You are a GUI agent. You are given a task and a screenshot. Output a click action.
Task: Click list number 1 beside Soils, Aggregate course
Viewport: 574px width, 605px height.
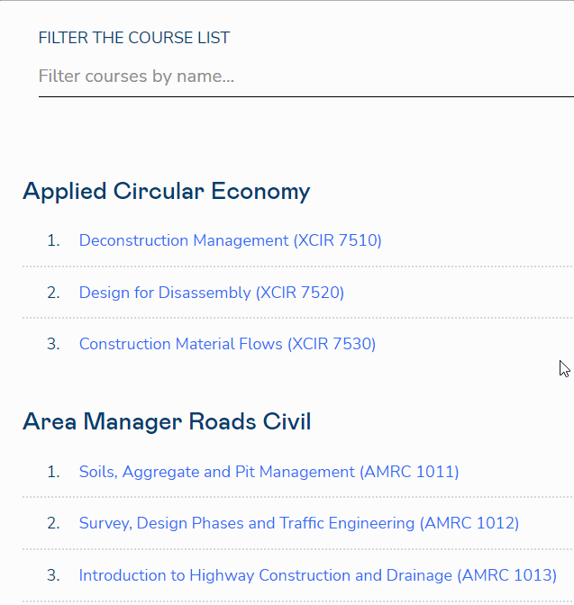point(53,472)
